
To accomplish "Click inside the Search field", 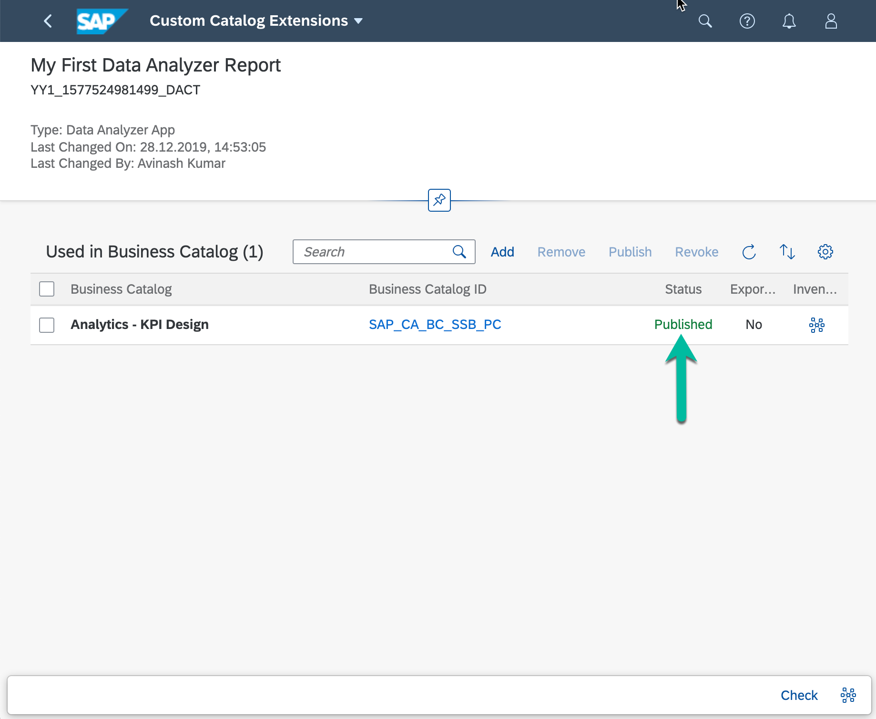I will click(x=377, y=252).
